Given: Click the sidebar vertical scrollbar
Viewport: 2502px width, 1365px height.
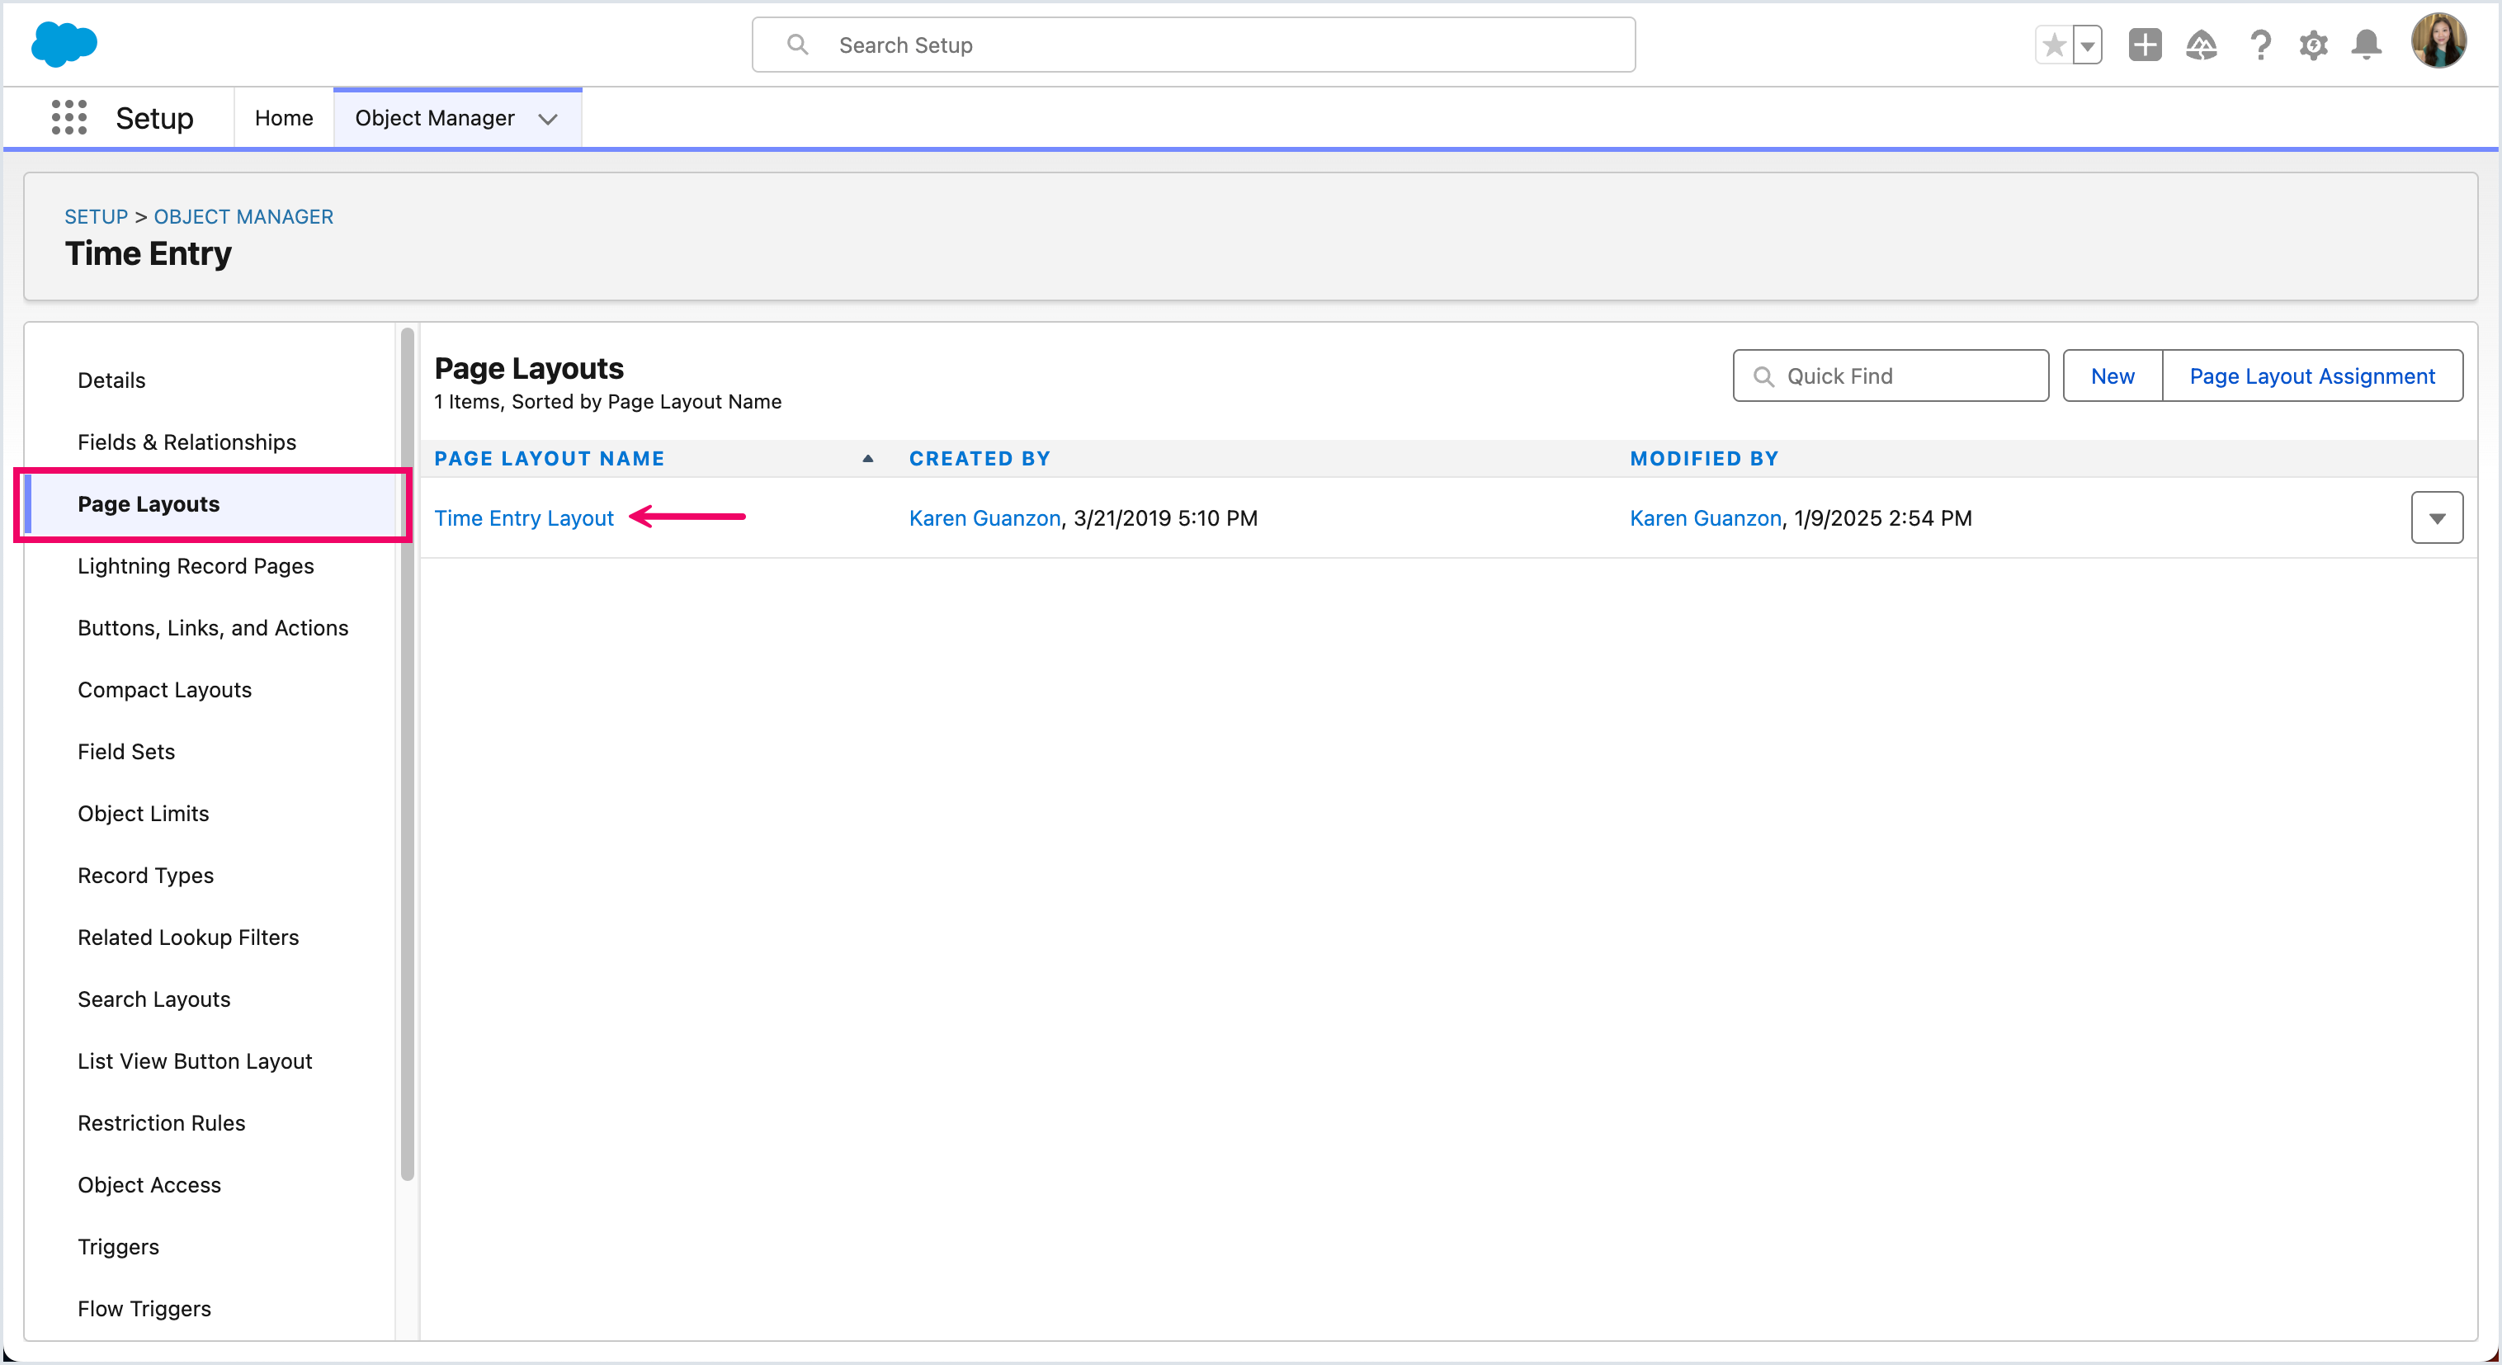Looking at the screenshot, I should [x=407, y=755].
